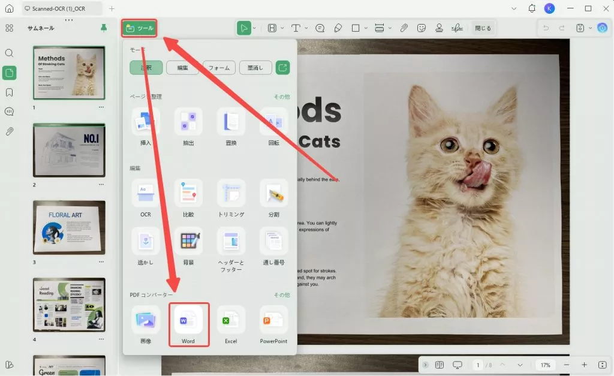Click the redo arrow icon
Image resolution: width=614 pixels, height=376 pixels.
pos(562,28)
